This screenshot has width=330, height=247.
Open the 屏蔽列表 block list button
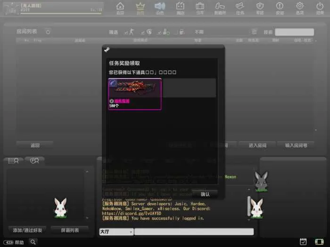[70, 230]
